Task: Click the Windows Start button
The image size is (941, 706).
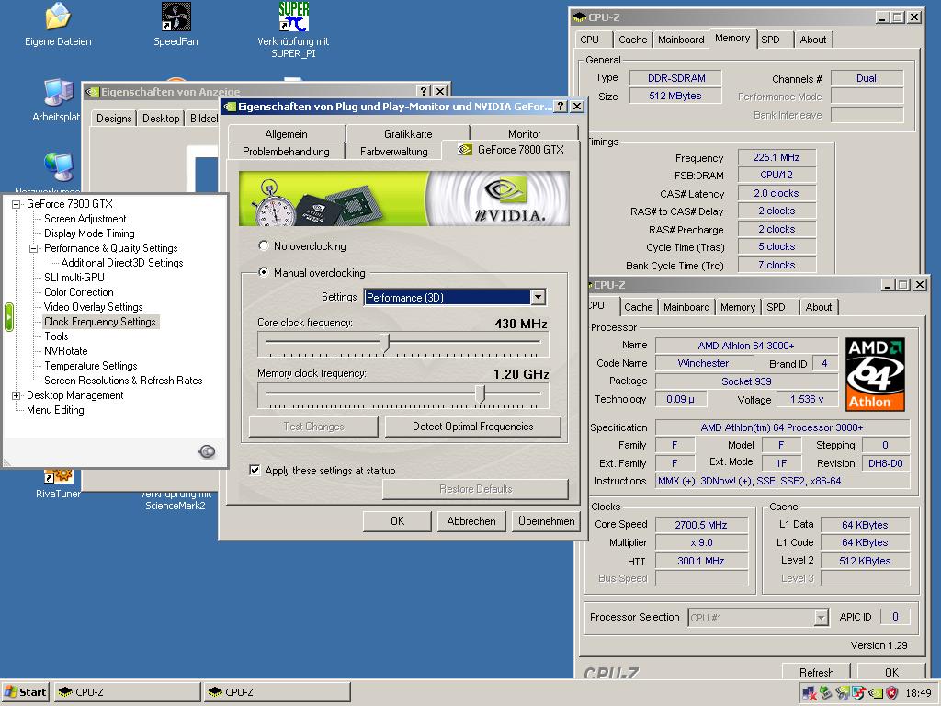Action: click(x=25, y=692)
